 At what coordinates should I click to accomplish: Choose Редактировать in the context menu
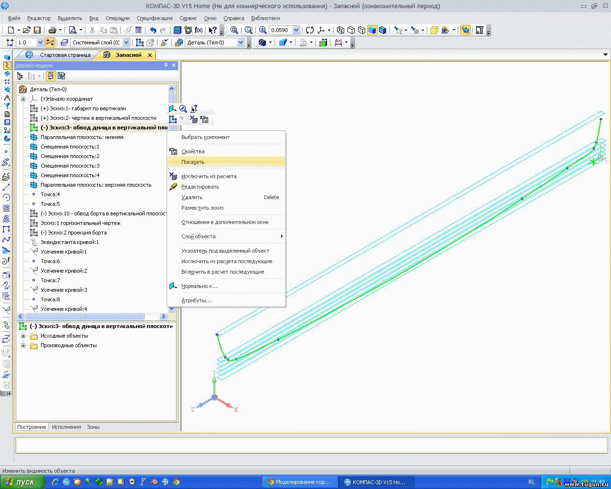click(x=226, y=187)
